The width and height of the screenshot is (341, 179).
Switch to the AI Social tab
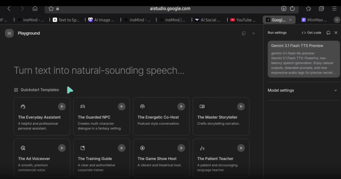208,20
